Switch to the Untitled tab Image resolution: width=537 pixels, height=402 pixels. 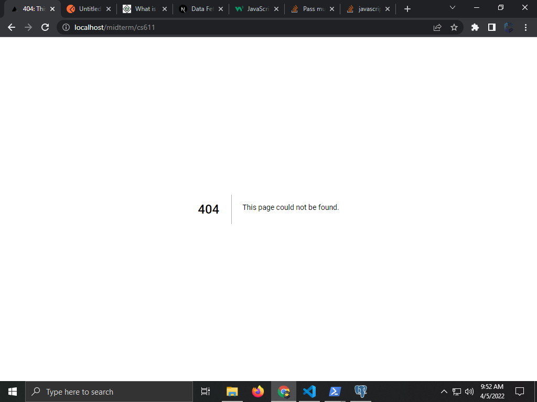[x=89, y=9]
